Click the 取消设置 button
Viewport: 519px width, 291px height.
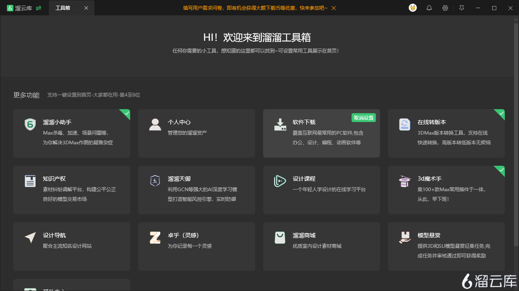point(364,118)
